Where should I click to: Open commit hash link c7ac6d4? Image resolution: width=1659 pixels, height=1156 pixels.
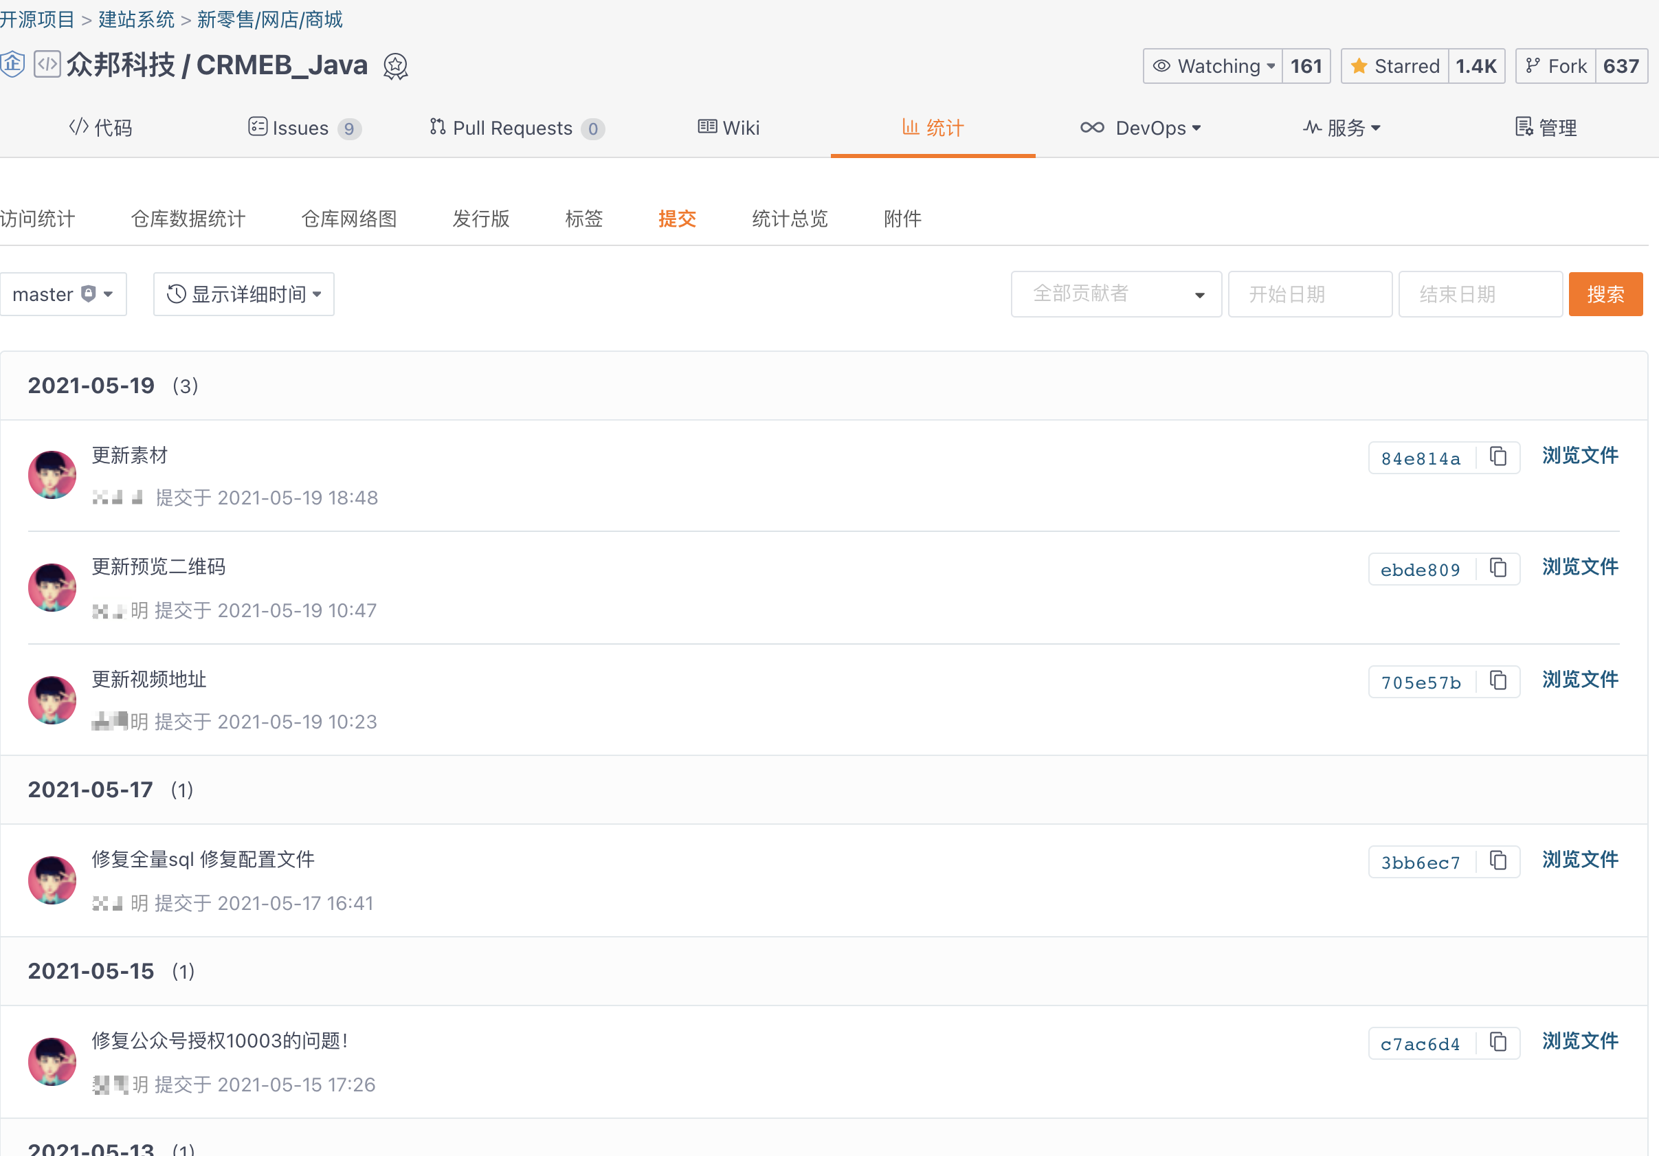[1421, 1044]
